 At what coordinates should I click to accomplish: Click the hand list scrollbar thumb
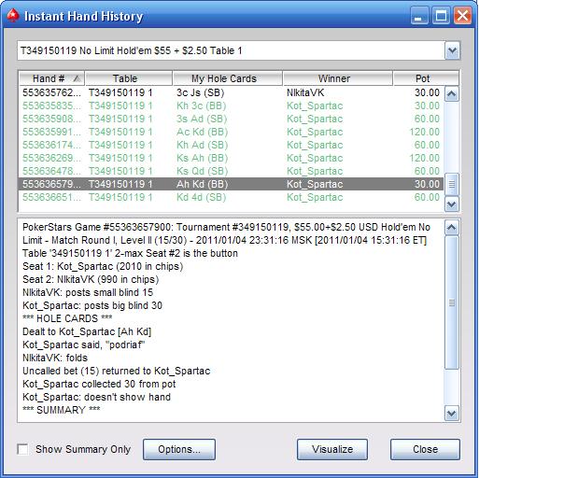452,184
